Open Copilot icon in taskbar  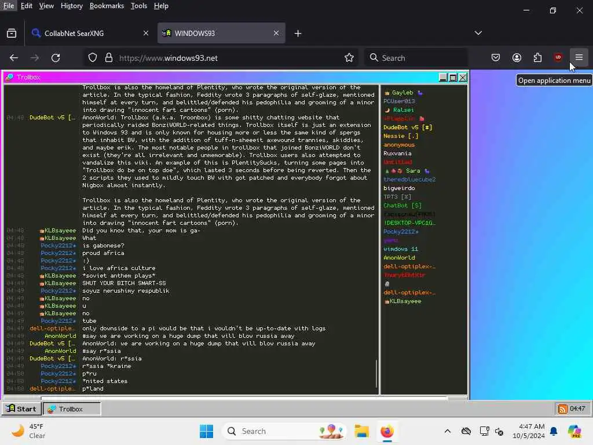click(x=574, y=431)
